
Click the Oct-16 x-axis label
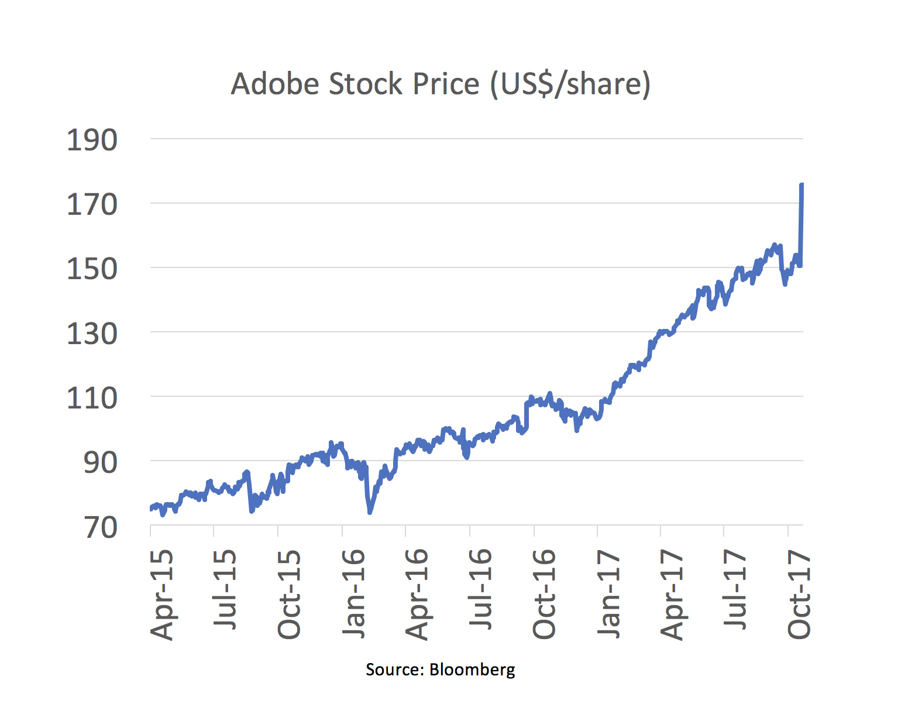544,595
